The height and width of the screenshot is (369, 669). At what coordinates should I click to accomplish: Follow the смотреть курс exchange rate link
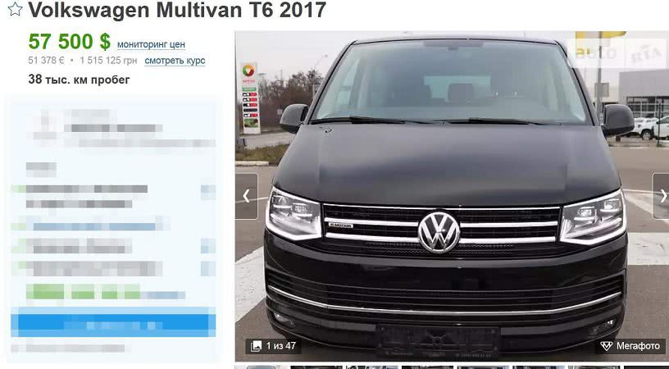pos(175,61)
